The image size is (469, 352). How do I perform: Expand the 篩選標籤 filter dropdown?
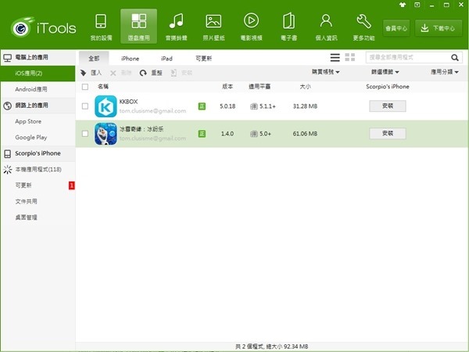pos(385,72)
